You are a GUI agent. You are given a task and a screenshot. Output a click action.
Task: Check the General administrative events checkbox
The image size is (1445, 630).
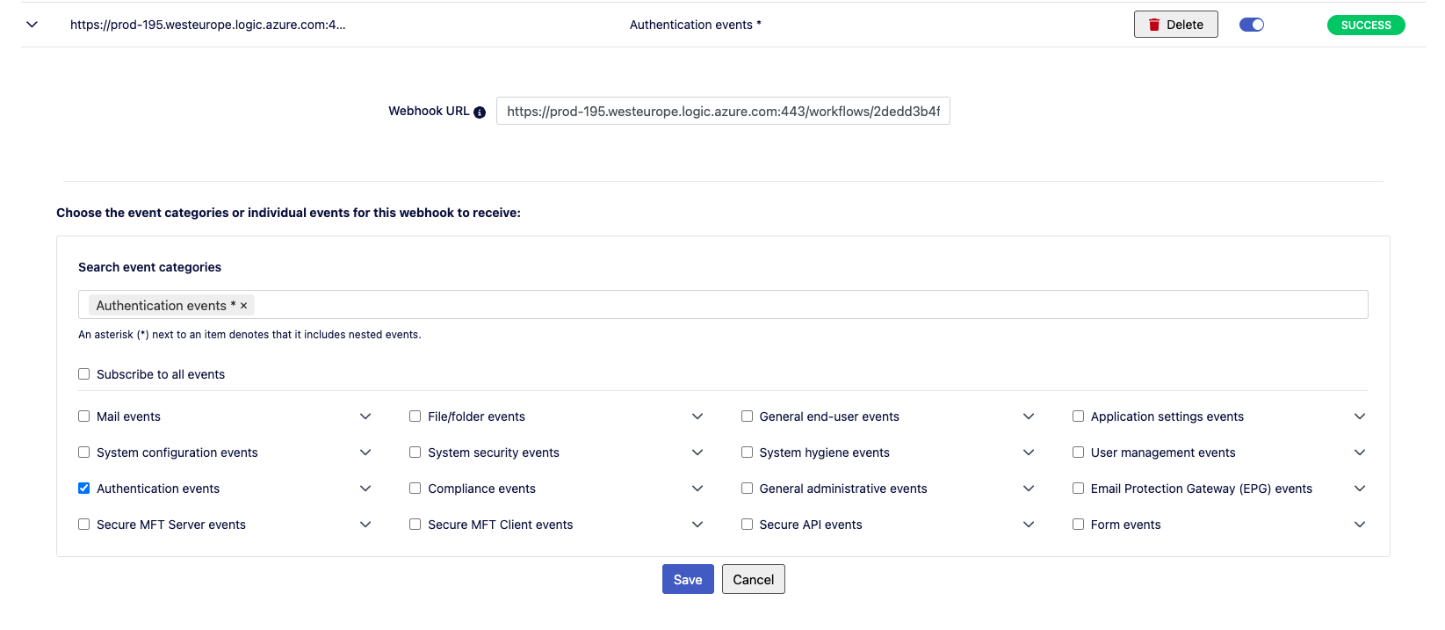[x=748, y=489]
